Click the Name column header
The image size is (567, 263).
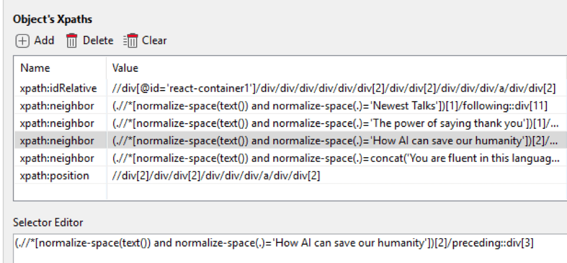click(35, 68)
